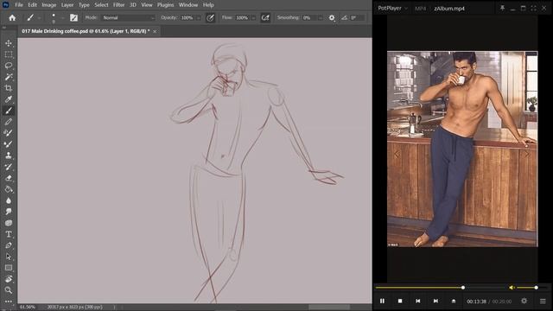This screenshot has width=553, height=311.
Task: Select the Eyedropper tool
Action: [9, 99]
